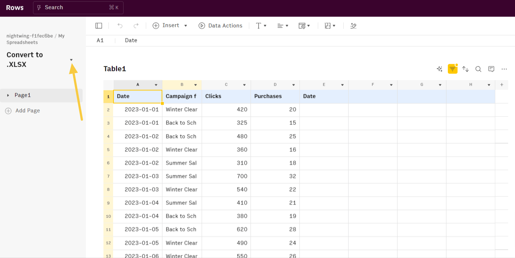Viewport: 515px width, 258px height.
Task: Toggle the sidebar panel icon
Action: 99,26
